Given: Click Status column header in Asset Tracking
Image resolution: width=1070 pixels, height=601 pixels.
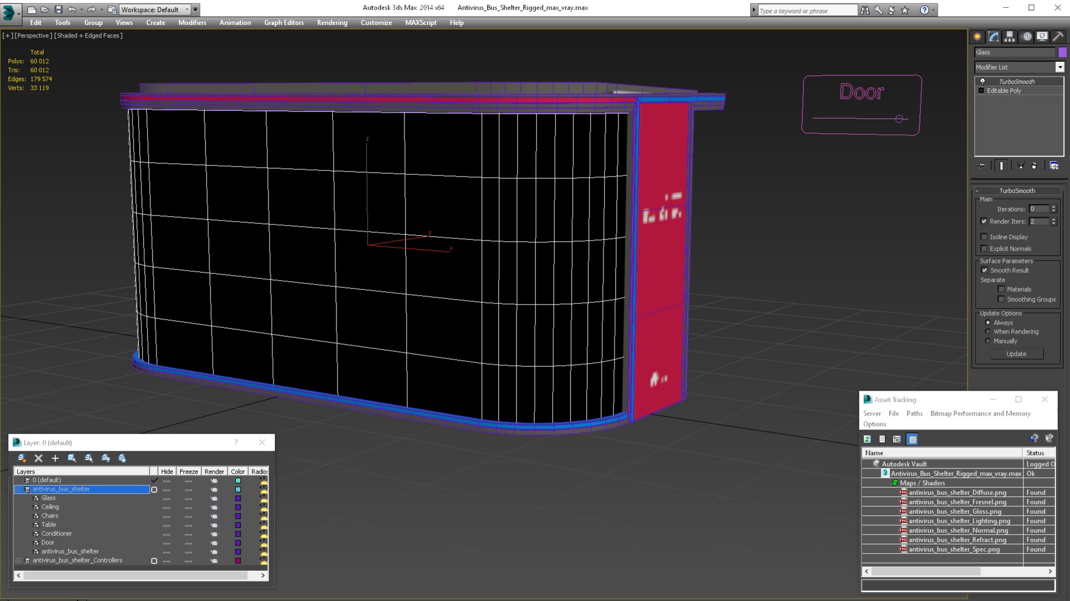Looking at the screenshot, I should [x=1039, y=453].
